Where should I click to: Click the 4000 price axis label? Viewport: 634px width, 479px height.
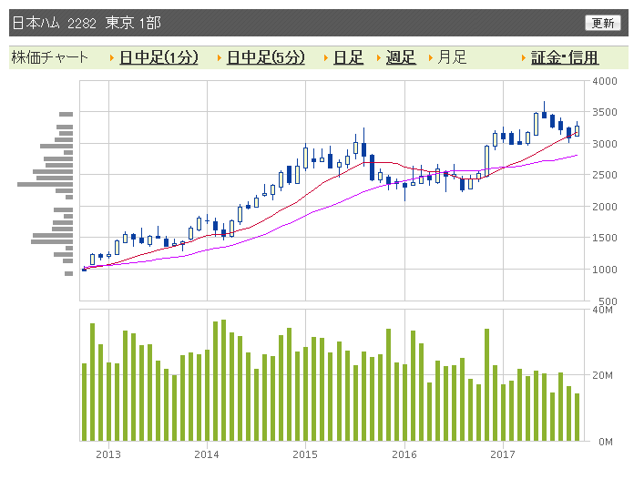point(605,81)
